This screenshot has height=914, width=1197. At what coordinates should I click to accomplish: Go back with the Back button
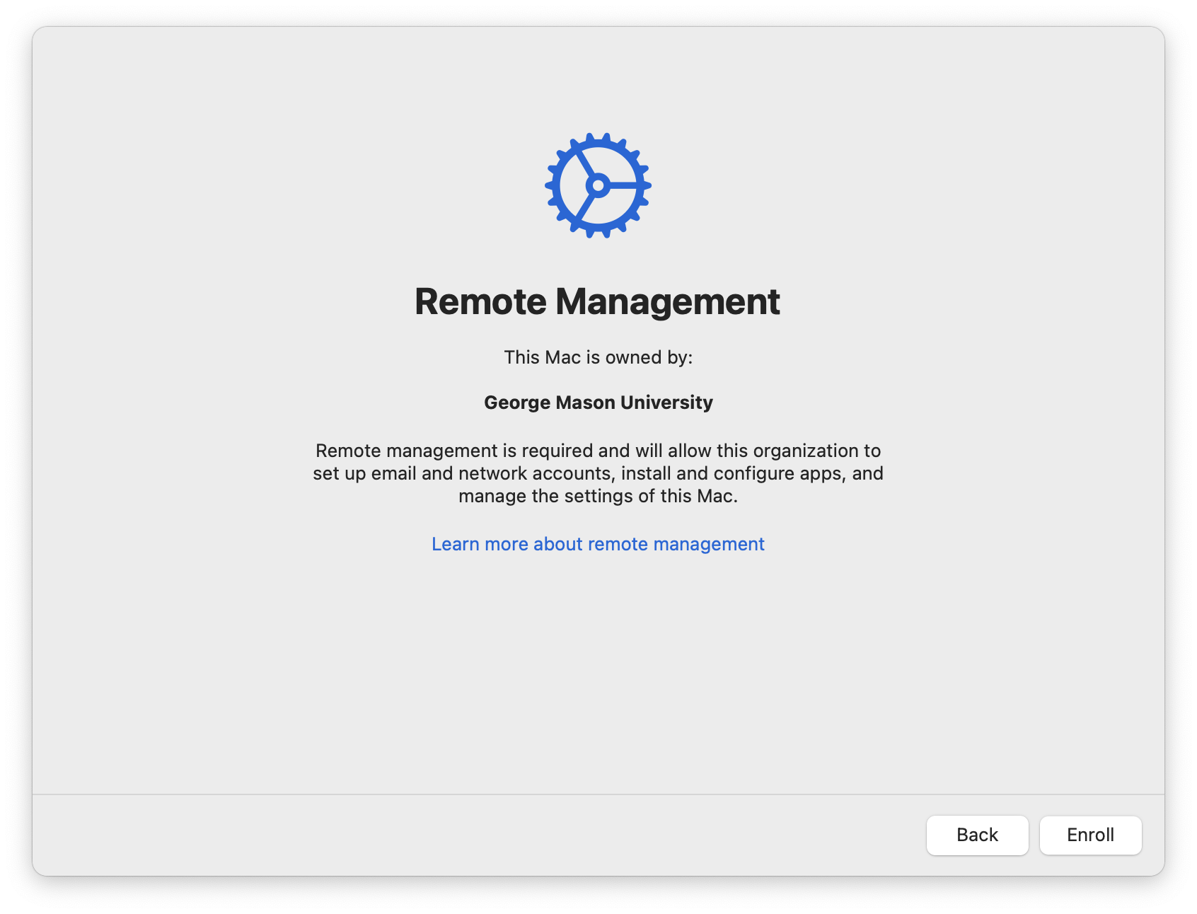tap(977, 835)
